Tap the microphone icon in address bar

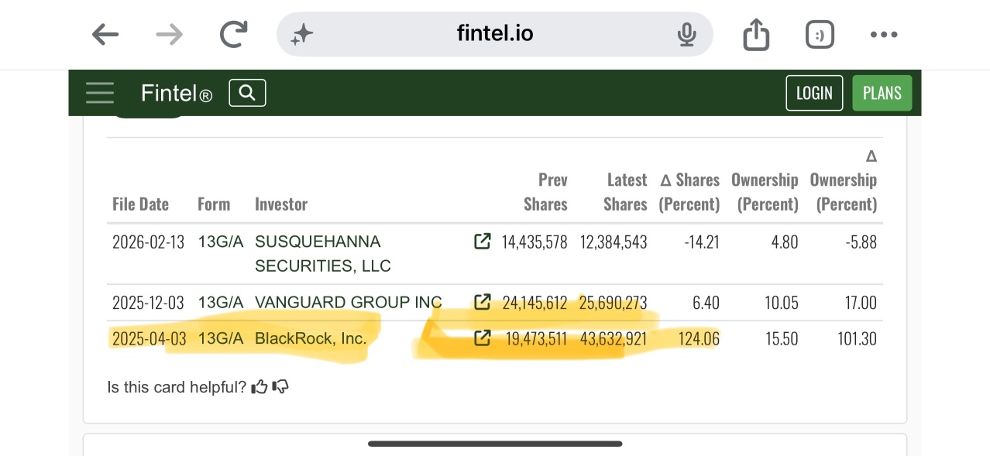tap(686, 34)
